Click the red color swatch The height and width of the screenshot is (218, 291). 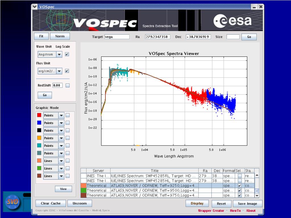point(39,115)
